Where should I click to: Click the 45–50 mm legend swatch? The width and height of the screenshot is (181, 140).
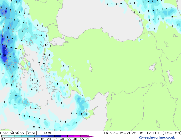click(x=84, y=136)
